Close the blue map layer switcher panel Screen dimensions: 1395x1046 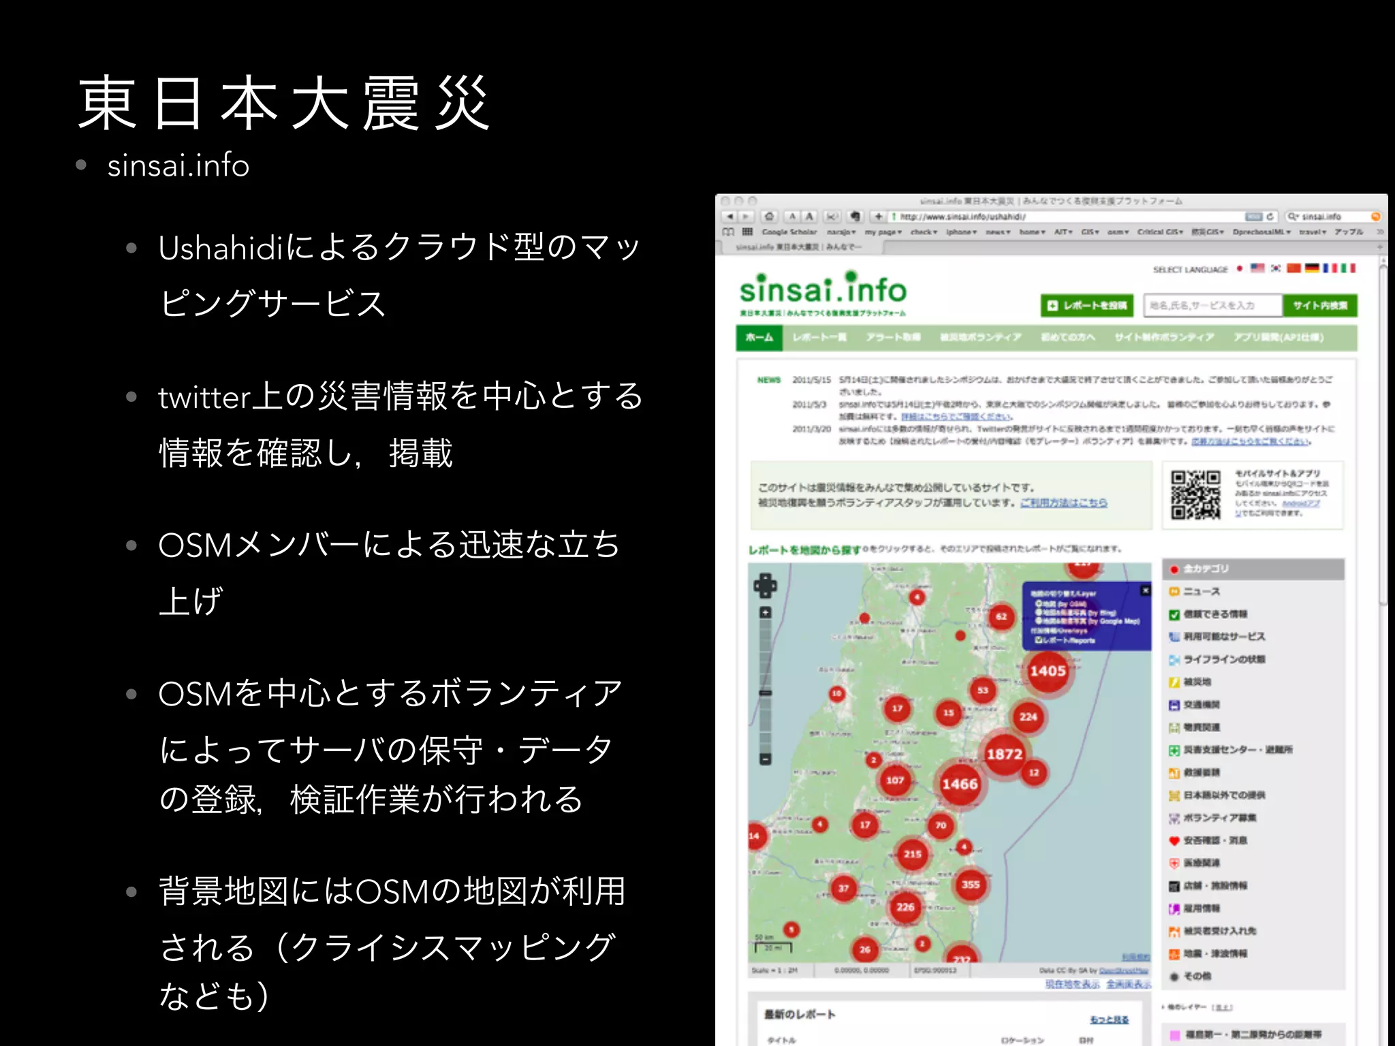click(x=1146, y=590)
